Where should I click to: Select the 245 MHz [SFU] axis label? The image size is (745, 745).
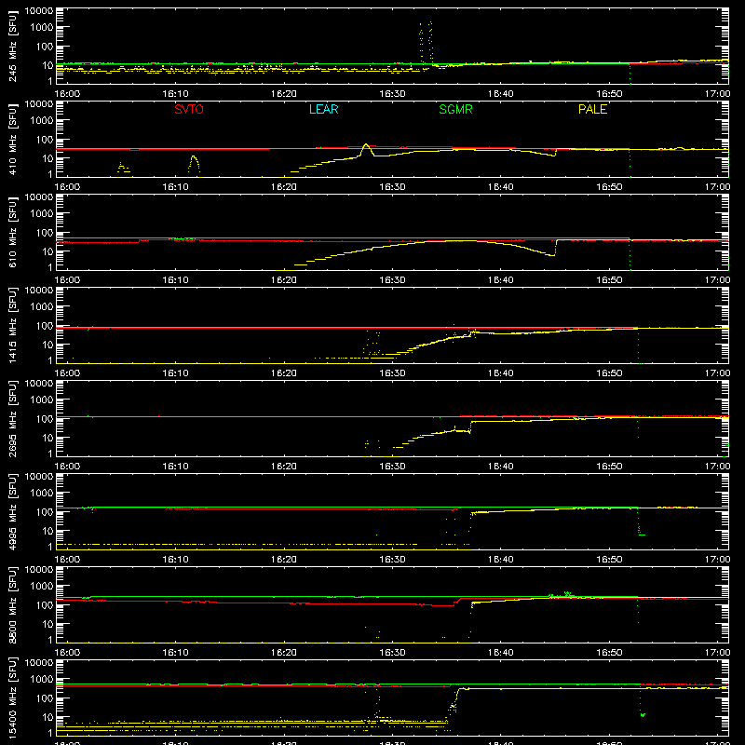12,46
